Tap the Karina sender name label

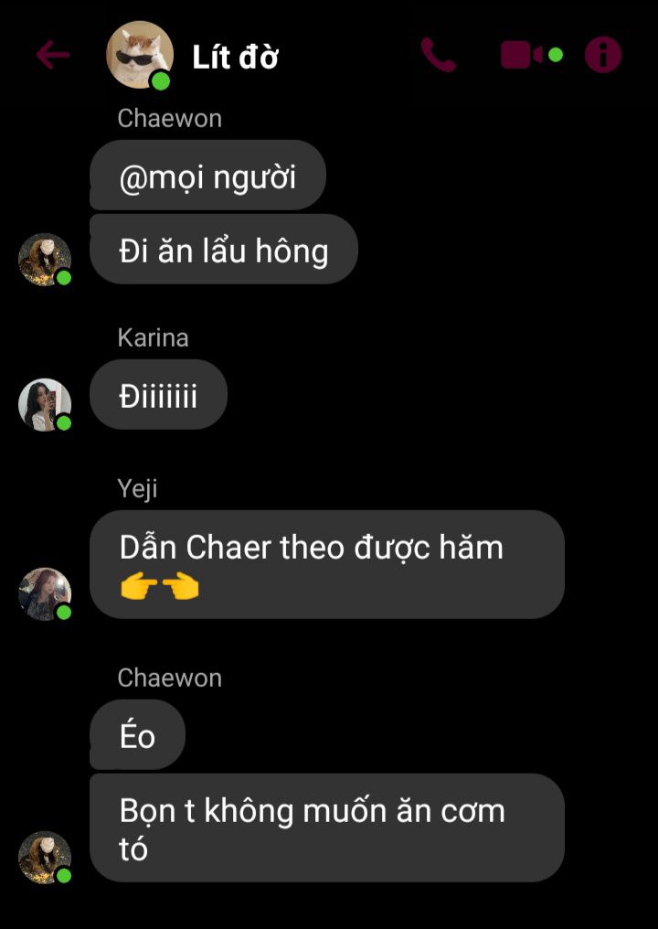(x=153, y=337)
